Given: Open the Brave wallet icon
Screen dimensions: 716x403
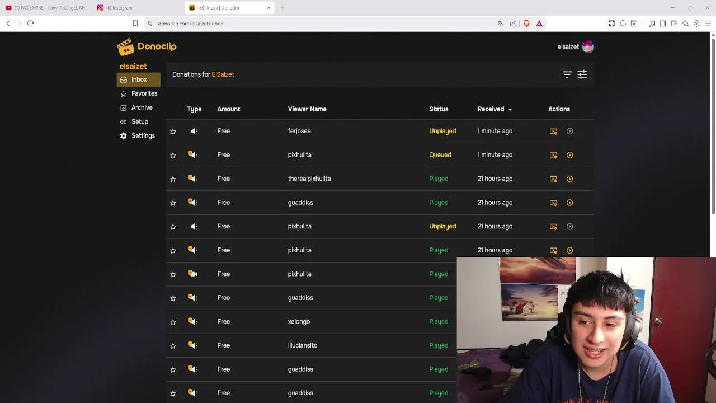Looking at the screenshot, I should pyautogui.click(x=674, y=24).
